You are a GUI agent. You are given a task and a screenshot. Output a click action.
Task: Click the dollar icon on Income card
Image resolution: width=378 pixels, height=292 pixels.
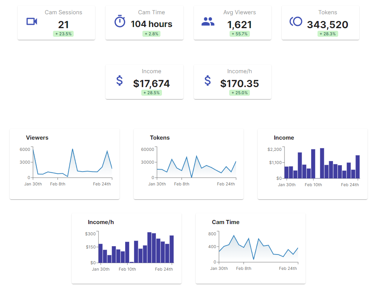[119, 80]
